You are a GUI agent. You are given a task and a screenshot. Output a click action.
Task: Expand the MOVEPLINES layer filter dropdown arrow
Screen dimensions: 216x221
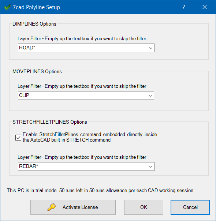tap(150, 95)
